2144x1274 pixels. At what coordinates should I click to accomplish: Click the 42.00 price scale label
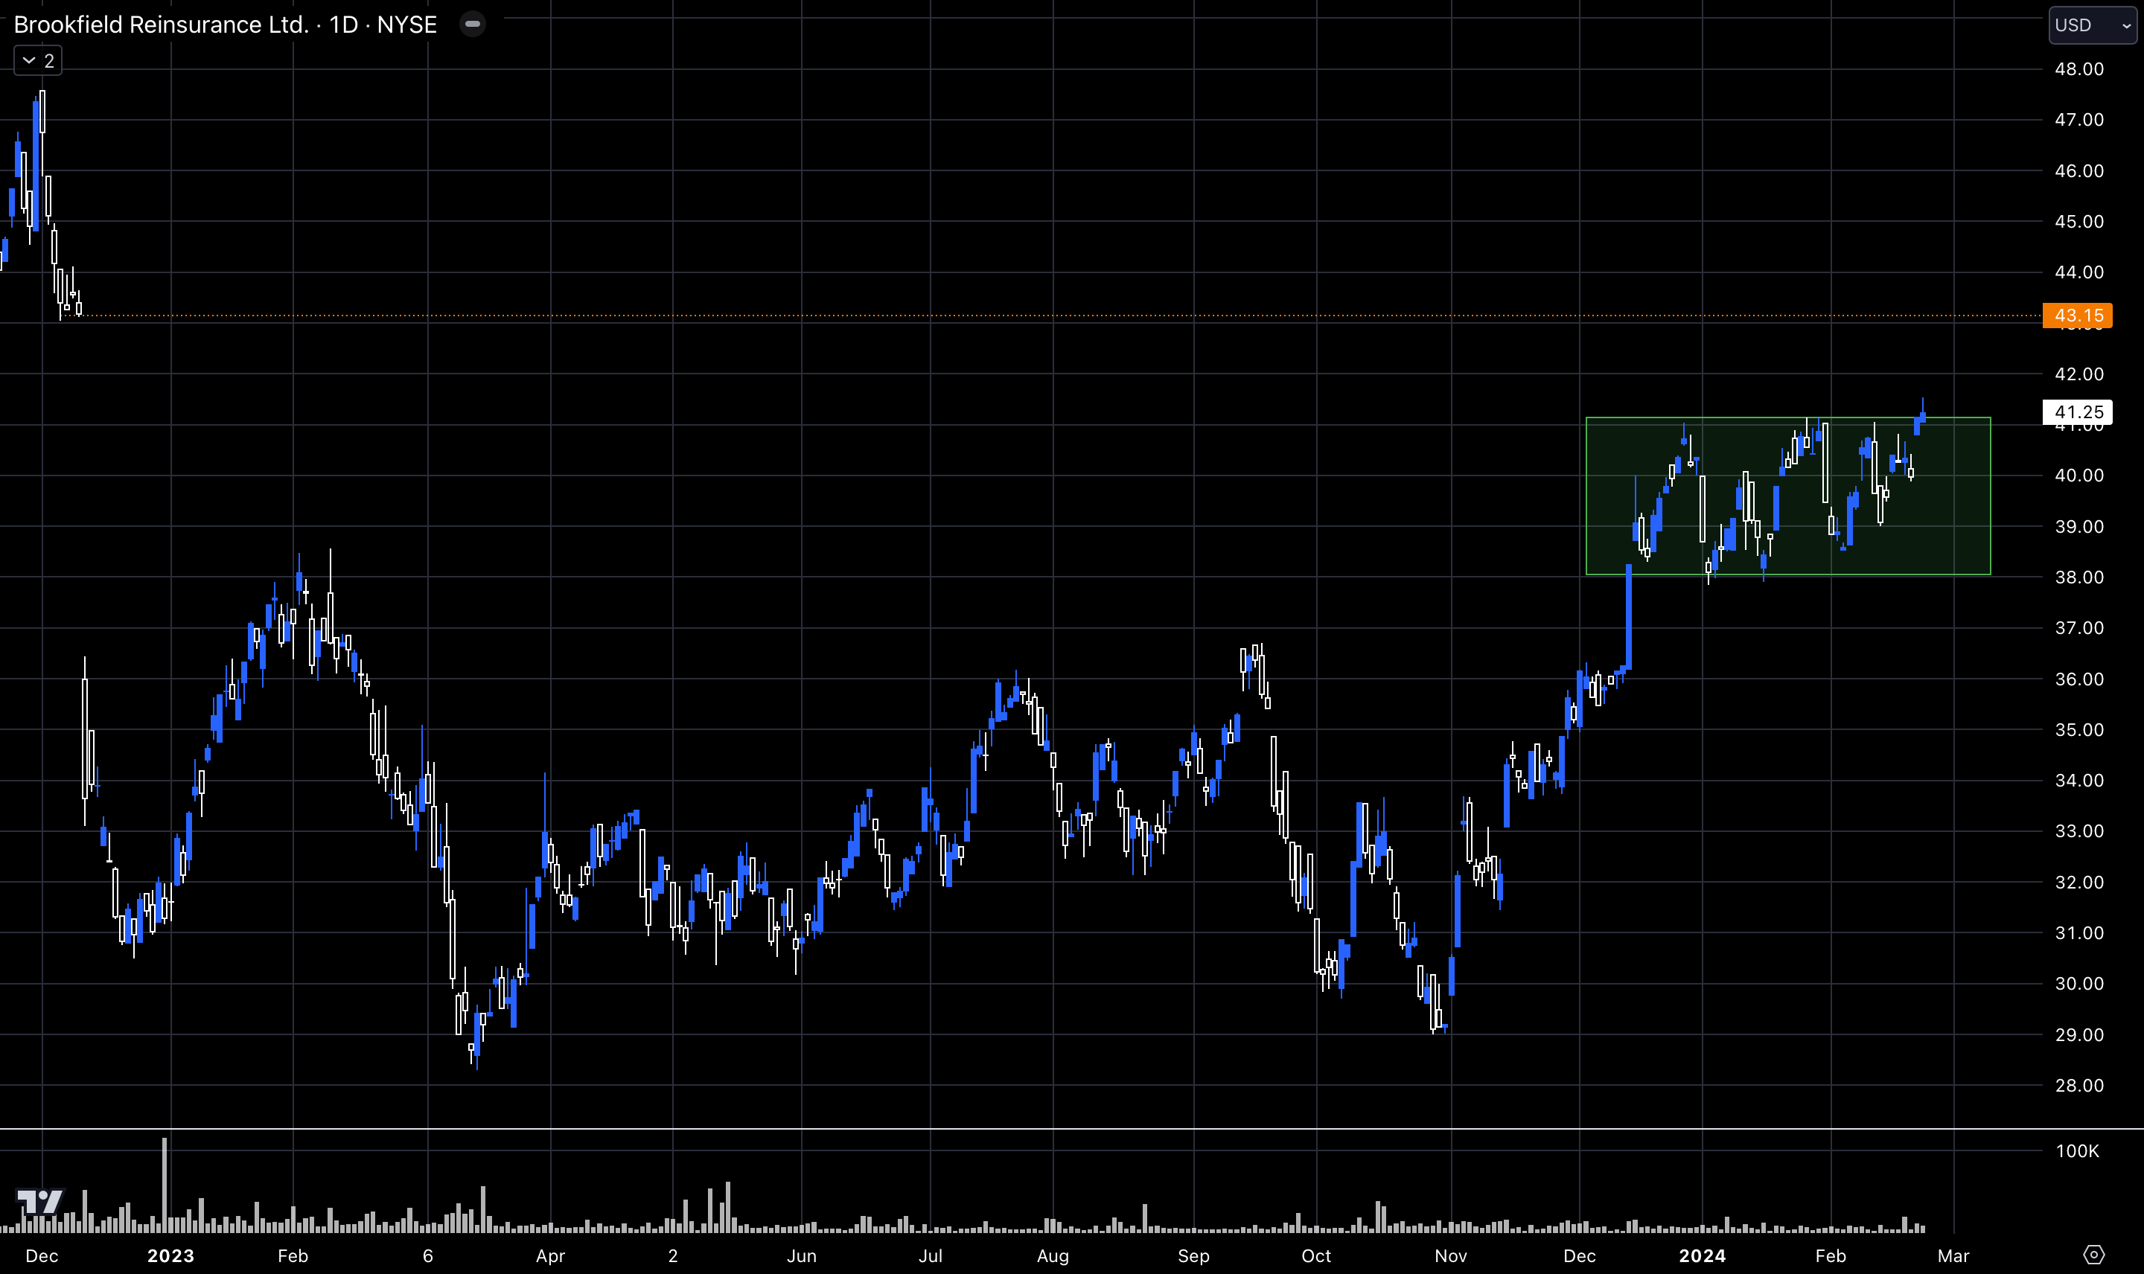pos(2078,374)
